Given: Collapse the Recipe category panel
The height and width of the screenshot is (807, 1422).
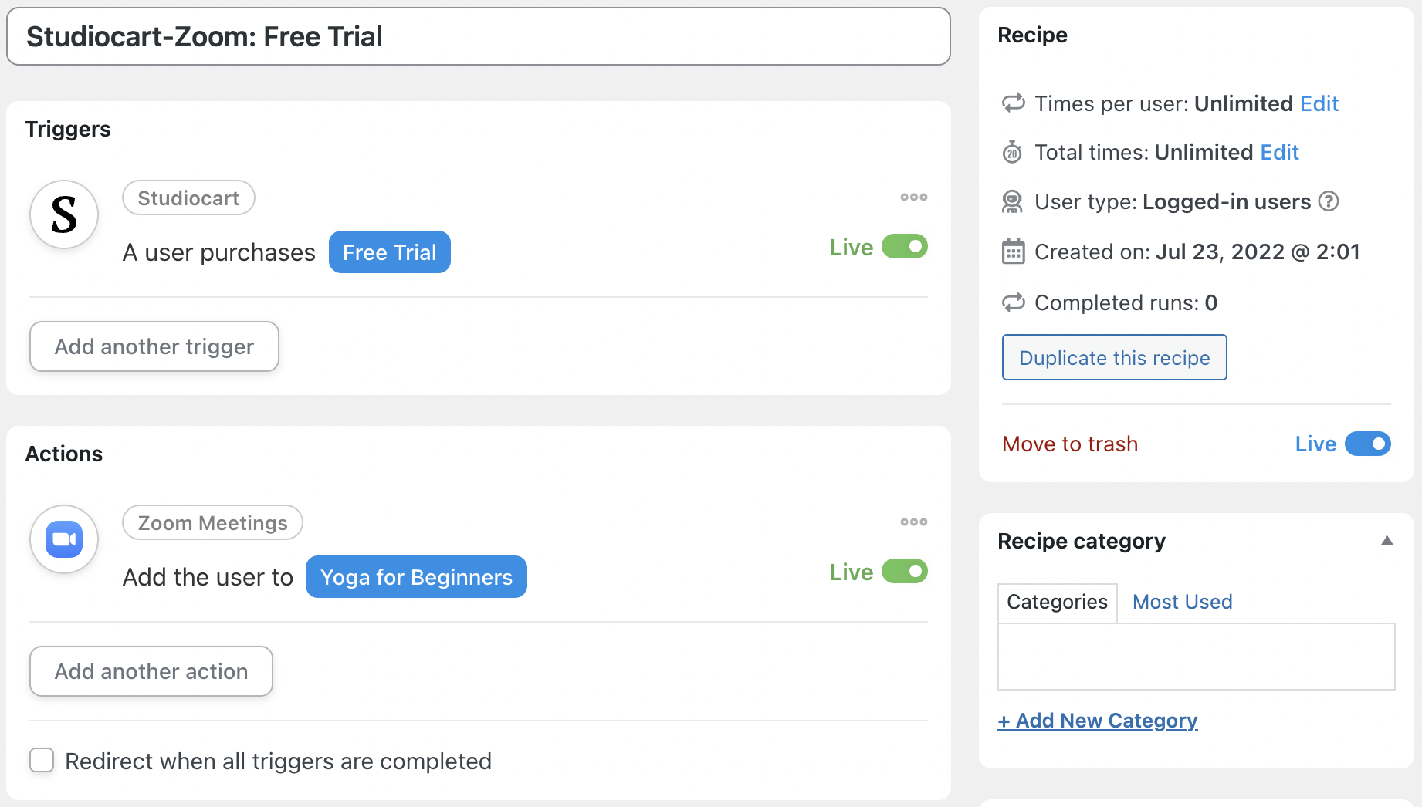Looking at the screenshot, I should coord(1387,541).
